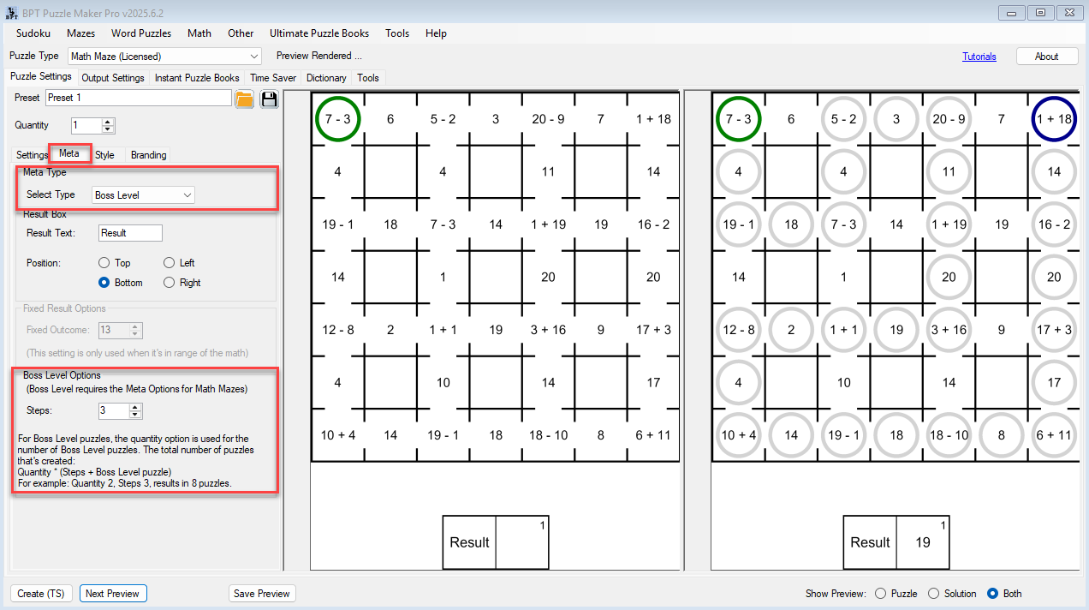The image size is (1089, 610).
Task: Open the Tutorials link
Action: pos(979,57)
